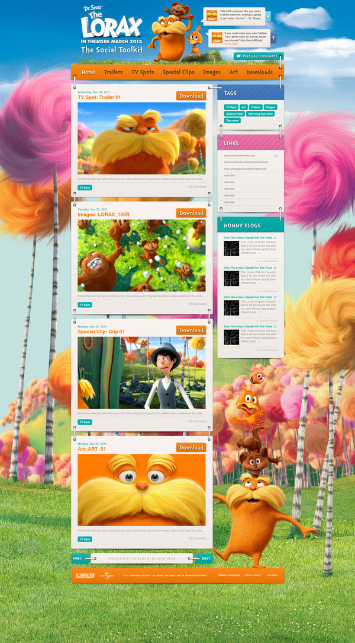Image resolution: width=355 pixels, height=643 pixels.
Task: Open the 152 Comments link on Trailer 01 post
Action: (197, 187)
